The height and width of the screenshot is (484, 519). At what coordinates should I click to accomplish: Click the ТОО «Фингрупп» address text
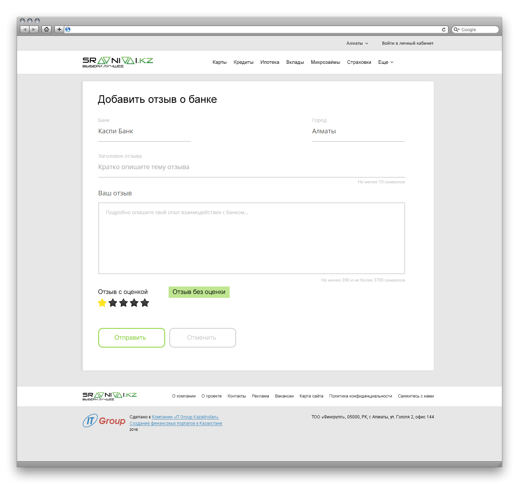pyautogui.click(x=373, y=417)
